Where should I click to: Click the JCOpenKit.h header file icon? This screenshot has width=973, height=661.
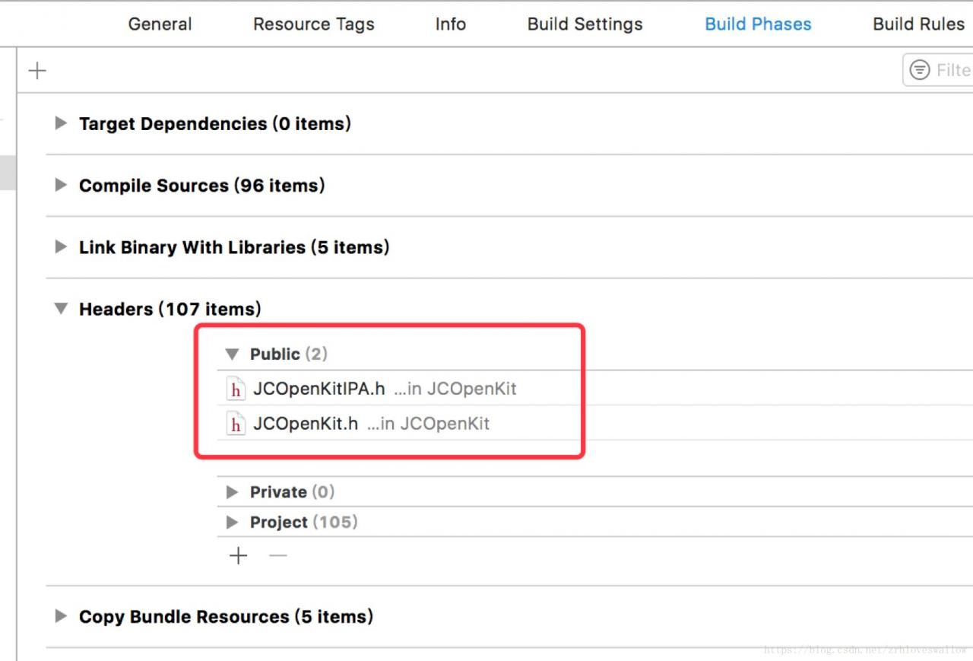[x=236, y=424]
